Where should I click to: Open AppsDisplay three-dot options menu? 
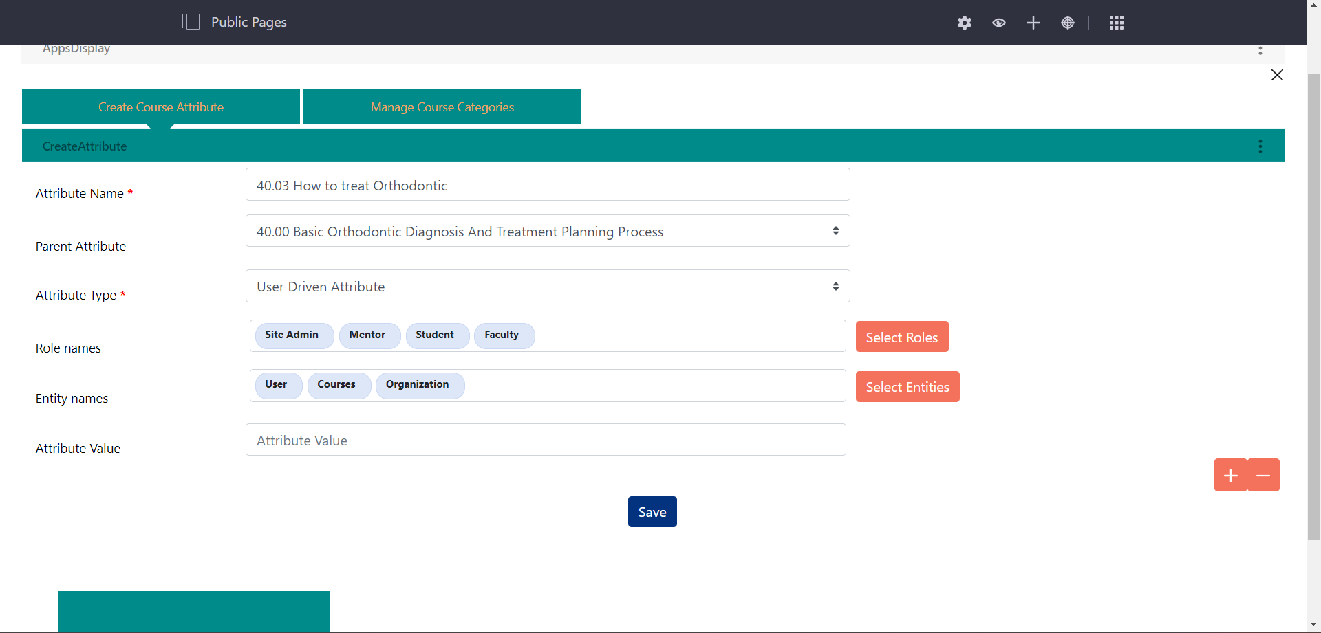tap(1260, 50)
